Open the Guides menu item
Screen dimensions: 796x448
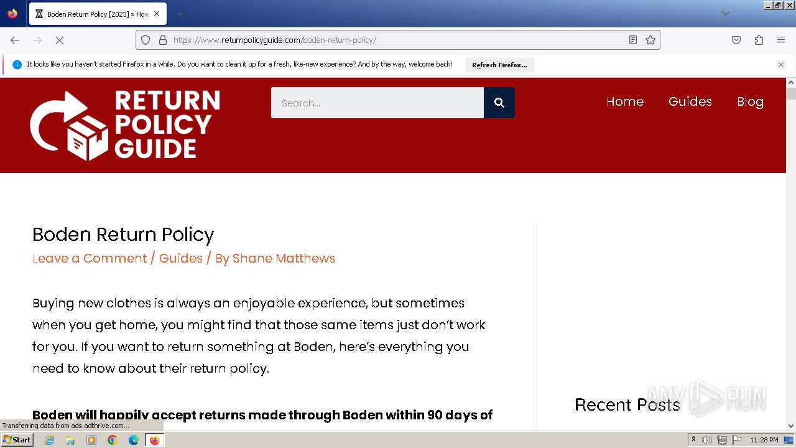690,101
